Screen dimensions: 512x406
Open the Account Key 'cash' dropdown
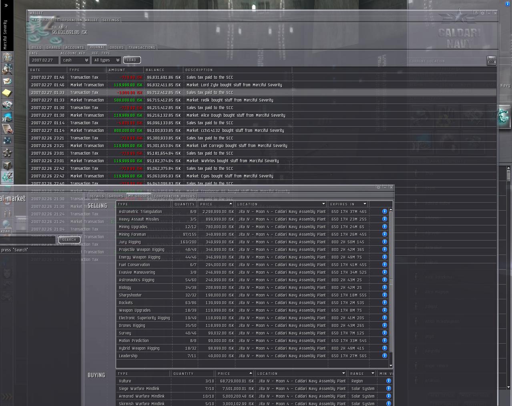click(x=75, y=60)
